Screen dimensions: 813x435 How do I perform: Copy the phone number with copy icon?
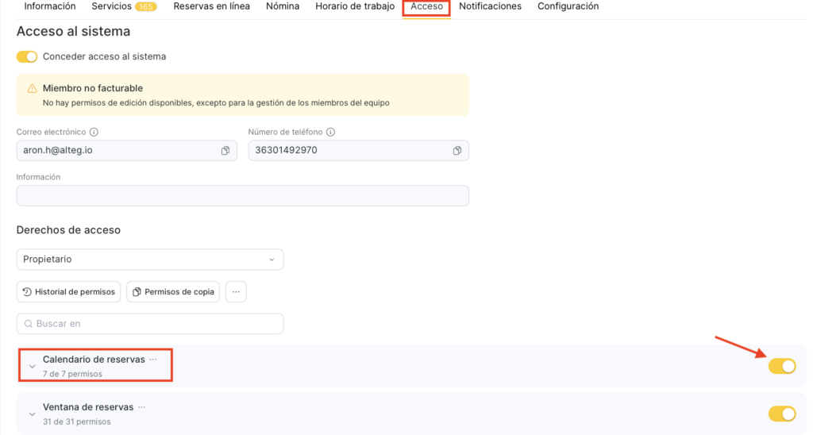point(457,151)
